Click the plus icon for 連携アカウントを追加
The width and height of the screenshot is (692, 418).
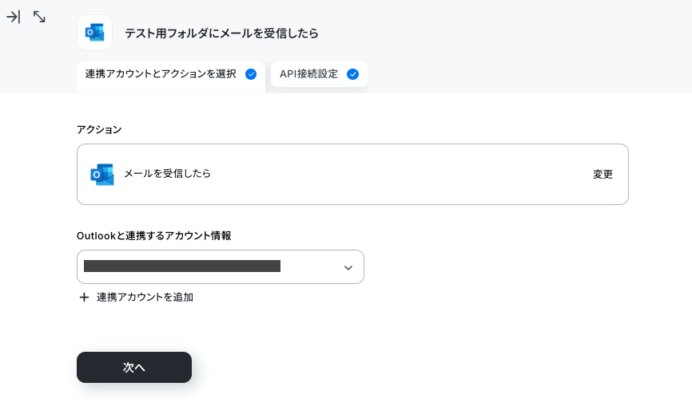coord(84,298)
